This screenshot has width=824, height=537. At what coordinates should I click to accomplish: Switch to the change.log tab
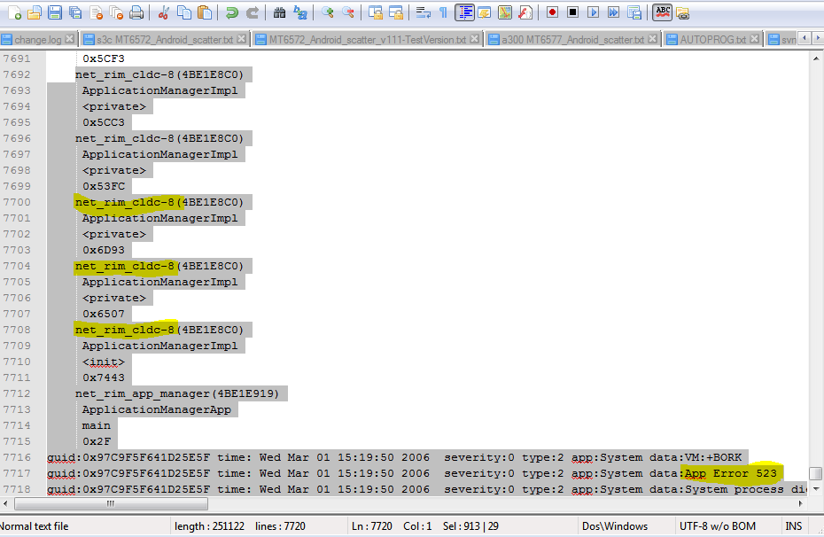pos(38,39)
